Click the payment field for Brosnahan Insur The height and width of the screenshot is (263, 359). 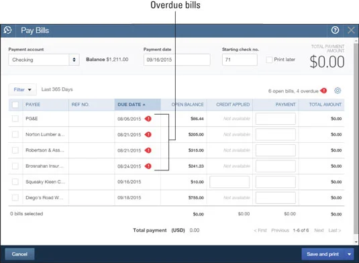pyautogui.click(x=276, y=166)
